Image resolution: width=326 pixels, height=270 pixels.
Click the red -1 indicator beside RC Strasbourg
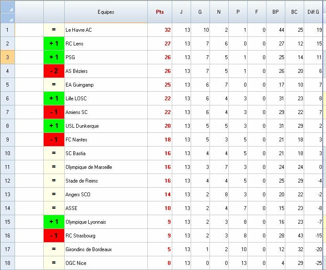(54, 236)
